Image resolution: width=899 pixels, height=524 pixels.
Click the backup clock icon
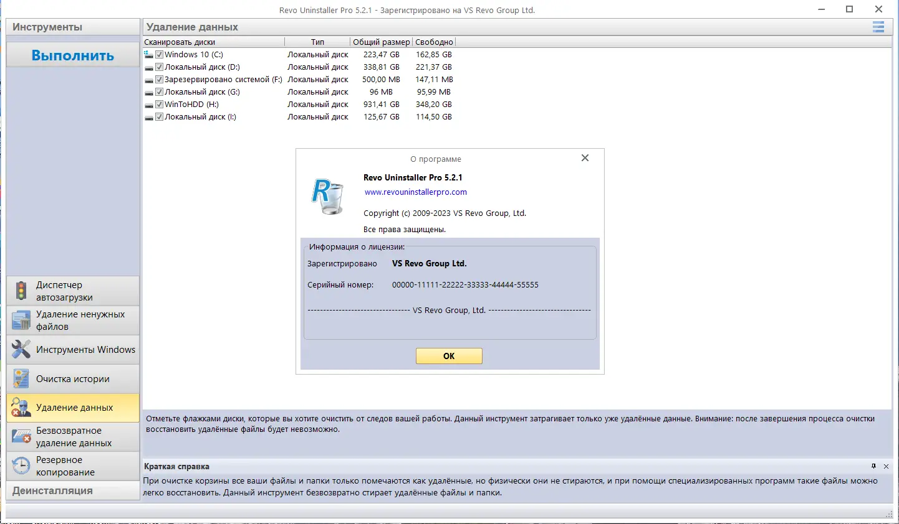21,466
